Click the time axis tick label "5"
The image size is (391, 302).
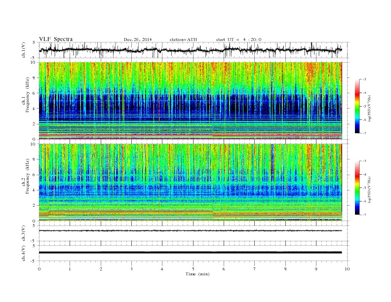[193, 269]
